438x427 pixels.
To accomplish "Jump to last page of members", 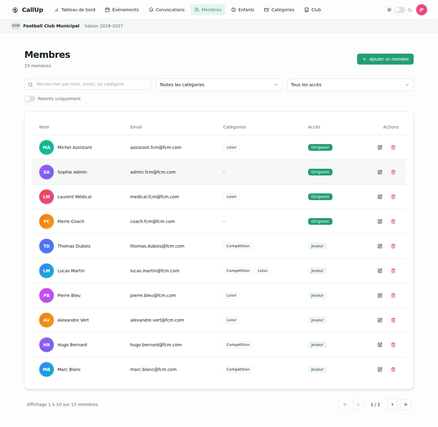I will [406, 404].
